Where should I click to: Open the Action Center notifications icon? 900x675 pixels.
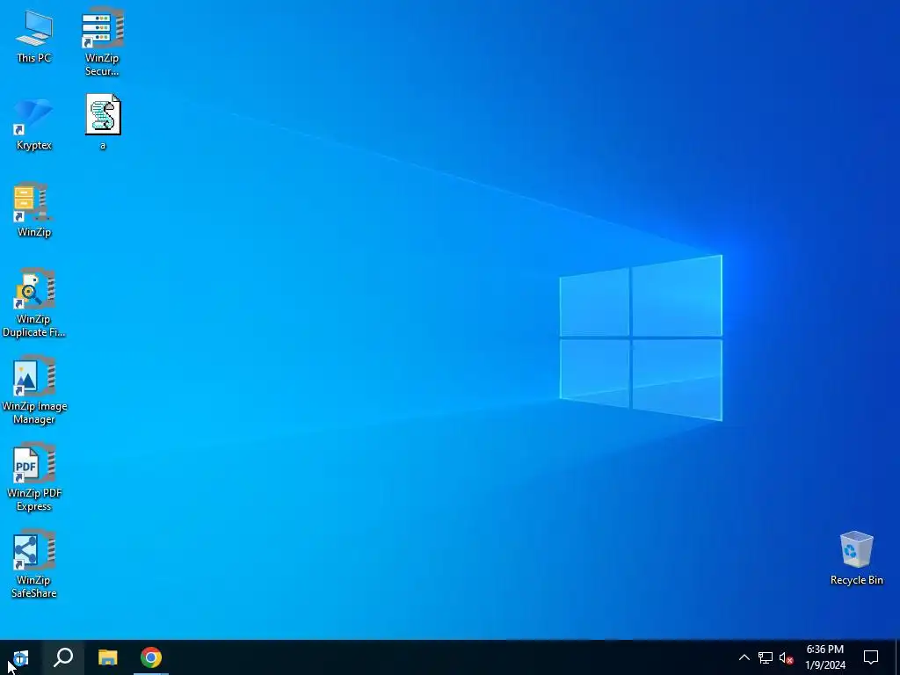pos(871,657)
